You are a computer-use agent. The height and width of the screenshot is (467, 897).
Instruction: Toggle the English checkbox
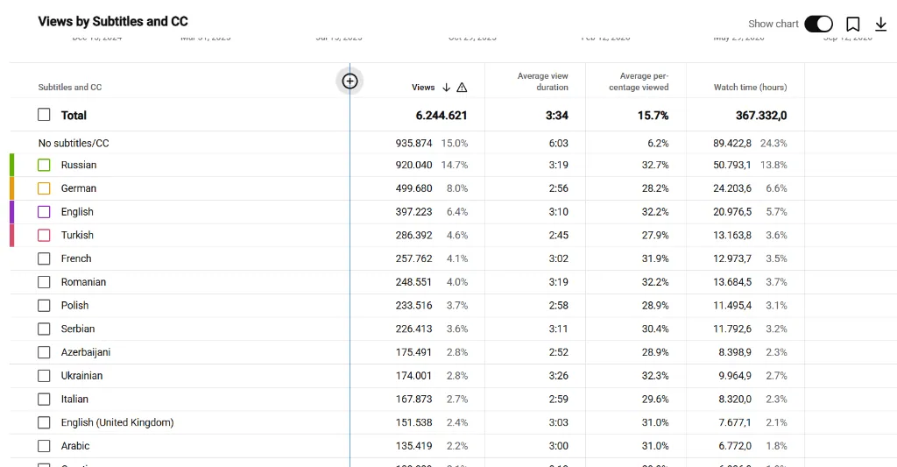tap(44, 212)
